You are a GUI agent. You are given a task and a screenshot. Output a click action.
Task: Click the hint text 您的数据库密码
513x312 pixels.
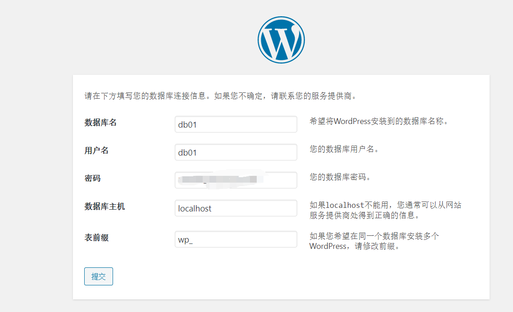(340, 177)
